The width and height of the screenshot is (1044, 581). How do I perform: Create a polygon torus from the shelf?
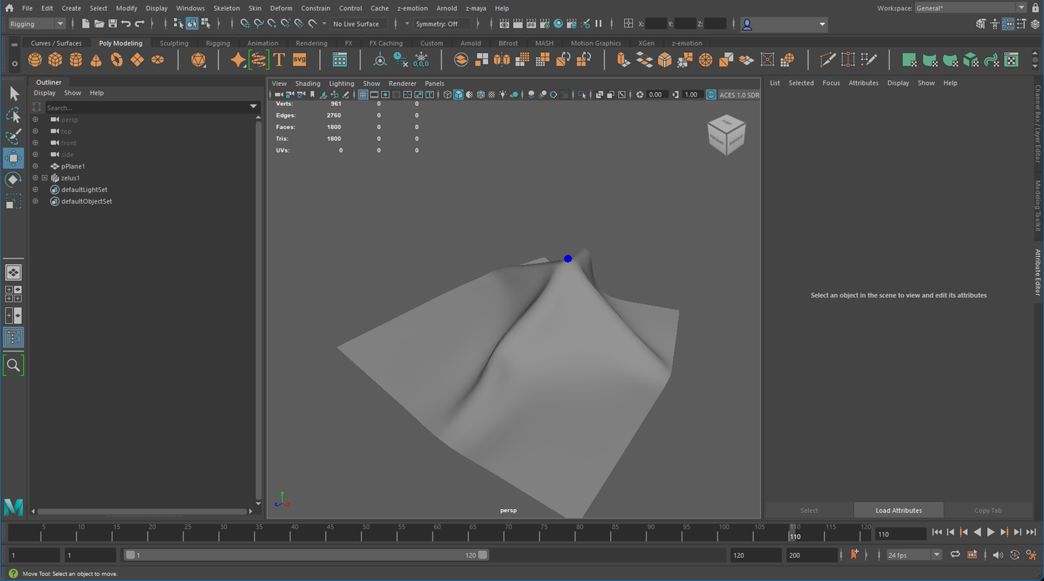116,60
